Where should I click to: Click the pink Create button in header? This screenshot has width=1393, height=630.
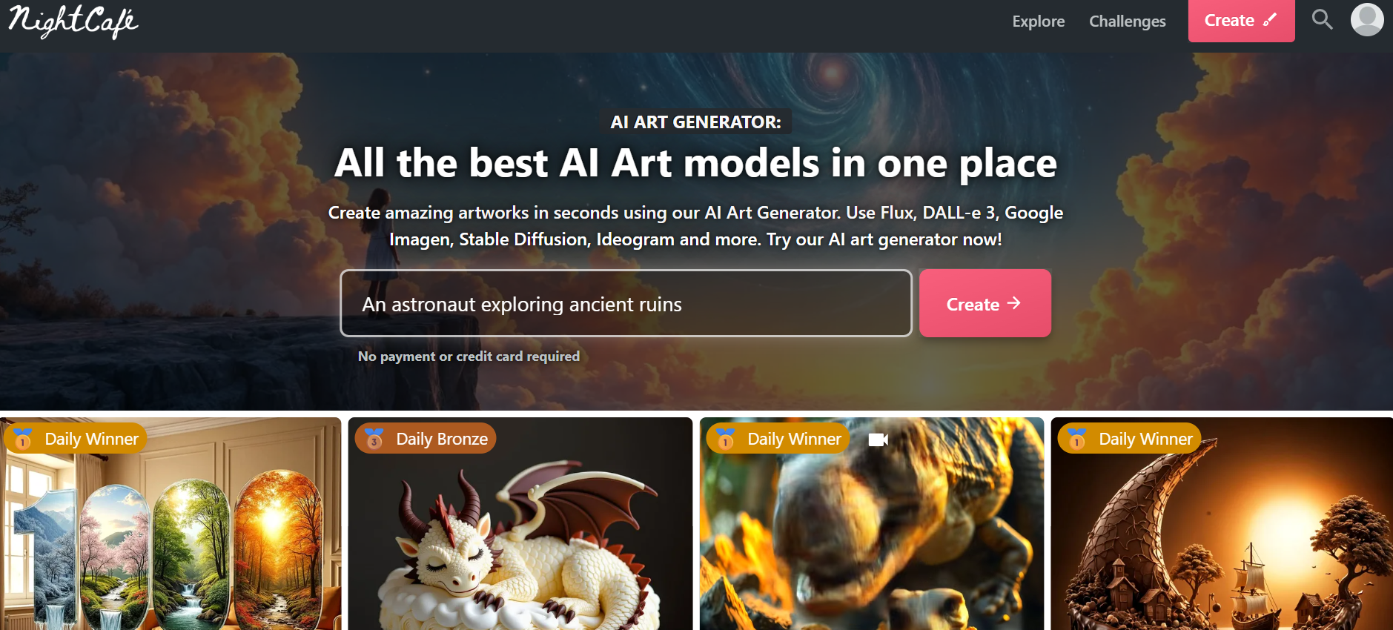[x=1241, y=21]
